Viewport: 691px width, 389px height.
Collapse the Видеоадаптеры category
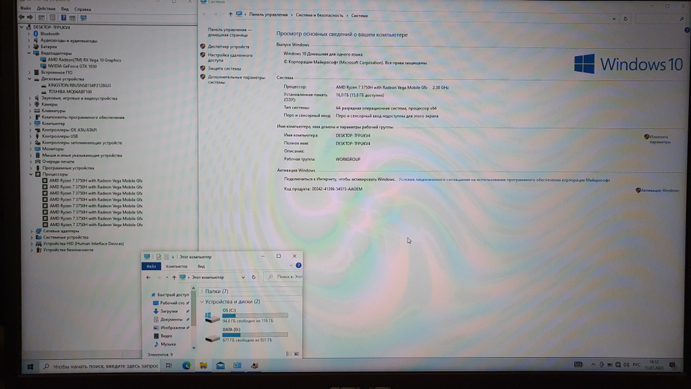[30, 53]
